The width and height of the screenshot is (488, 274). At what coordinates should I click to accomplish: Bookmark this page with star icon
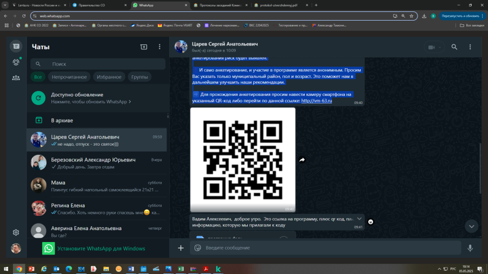(x=412, y=16)
